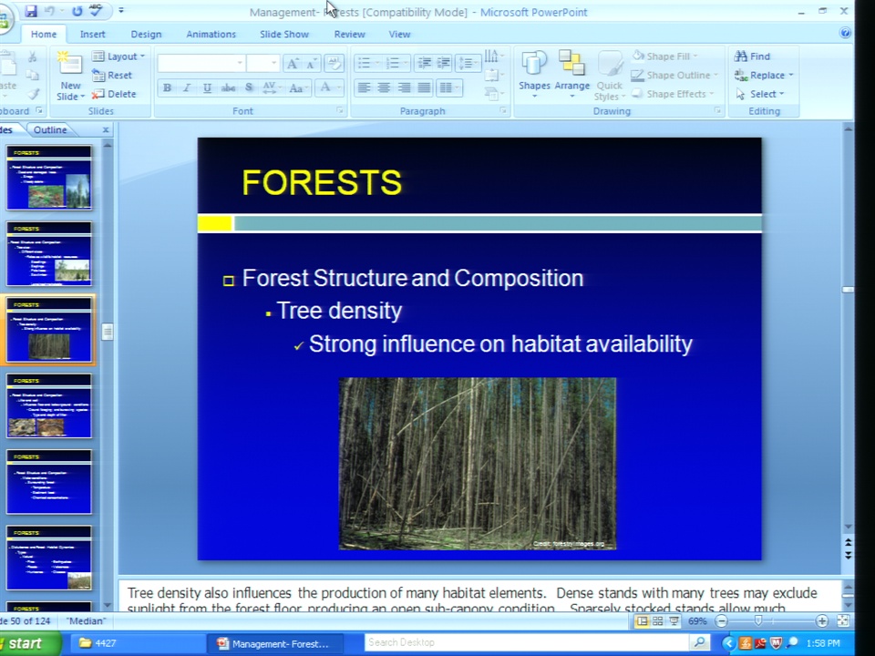Open the Insert ribbon tab
Viewport: 875px width, 656px height.
pyautogui.click(x=93, y=34)
